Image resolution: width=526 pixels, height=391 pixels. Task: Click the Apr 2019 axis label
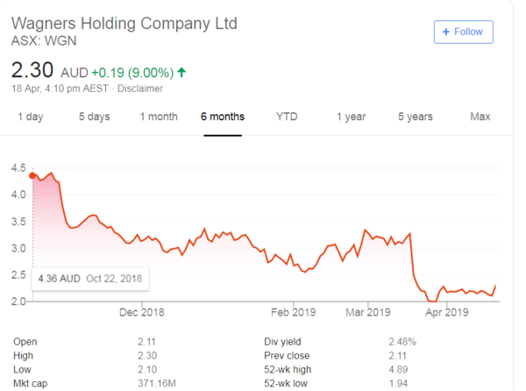click(444, 311)
